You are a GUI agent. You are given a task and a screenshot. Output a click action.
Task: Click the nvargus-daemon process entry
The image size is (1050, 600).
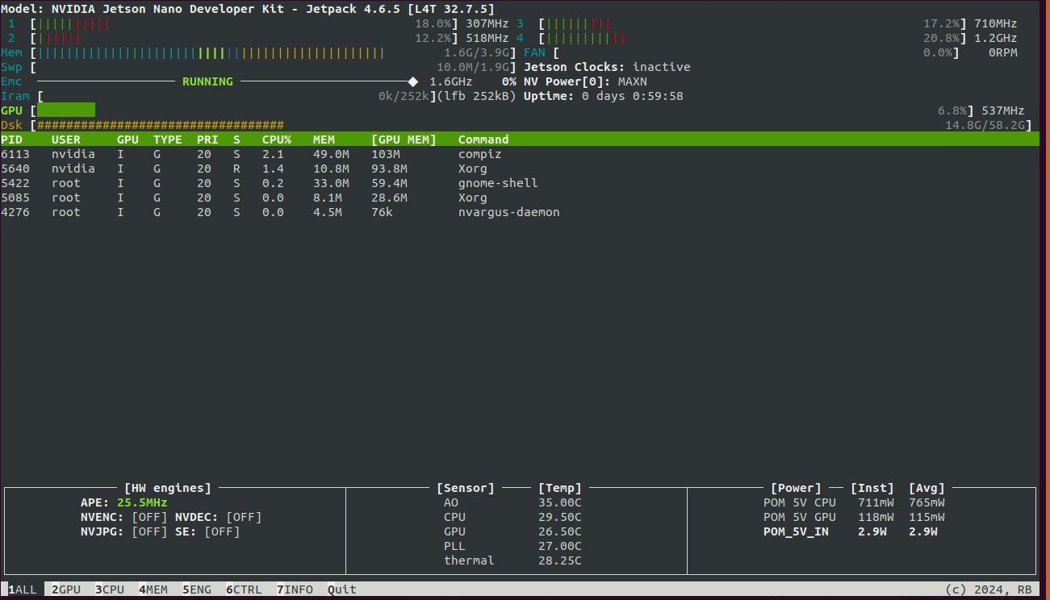508,212
